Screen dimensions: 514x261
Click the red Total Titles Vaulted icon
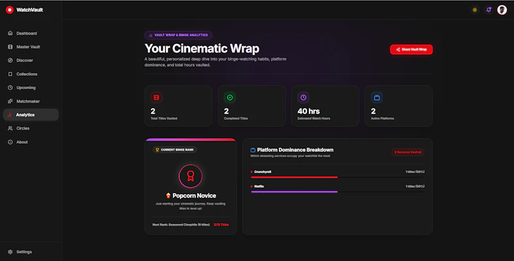pos(156,97)
